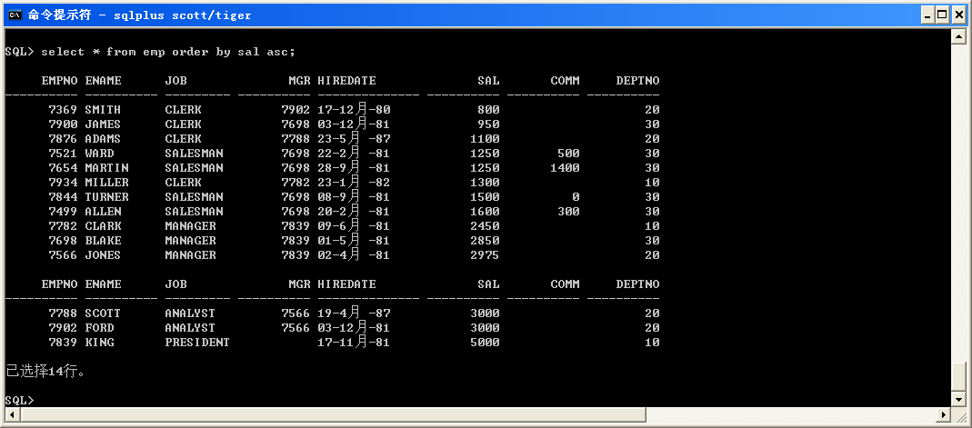This screenshot has width=972, height=428.
Task: Click the vertical scrollbar track above the thumb
Action: coord(957,200)
